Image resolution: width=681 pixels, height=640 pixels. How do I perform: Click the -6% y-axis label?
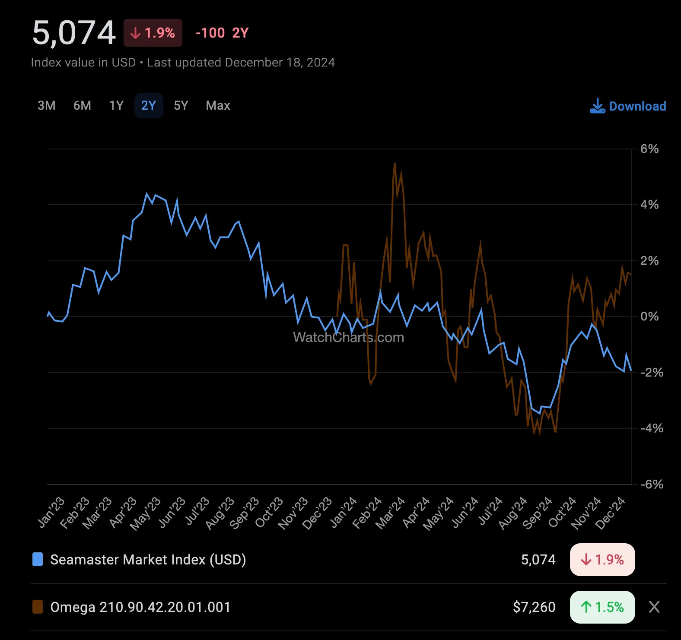(x=652, y=484)
